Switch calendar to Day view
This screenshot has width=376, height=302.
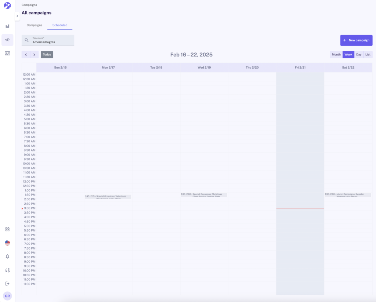click(359, 55)
